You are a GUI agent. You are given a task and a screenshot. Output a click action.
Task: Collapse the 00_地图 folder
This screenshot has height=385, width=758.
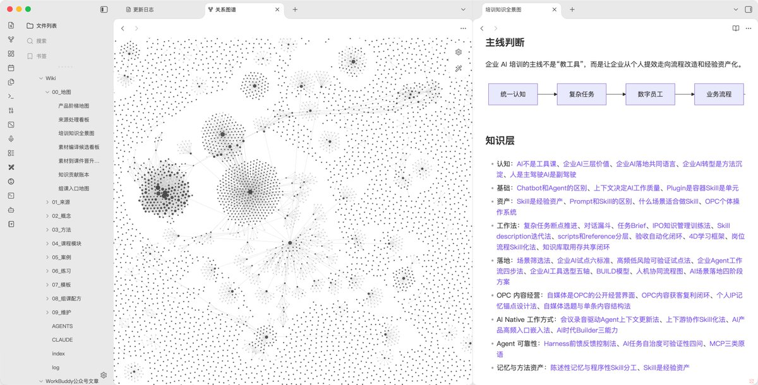pyautogui.click(x=47, y=92)
